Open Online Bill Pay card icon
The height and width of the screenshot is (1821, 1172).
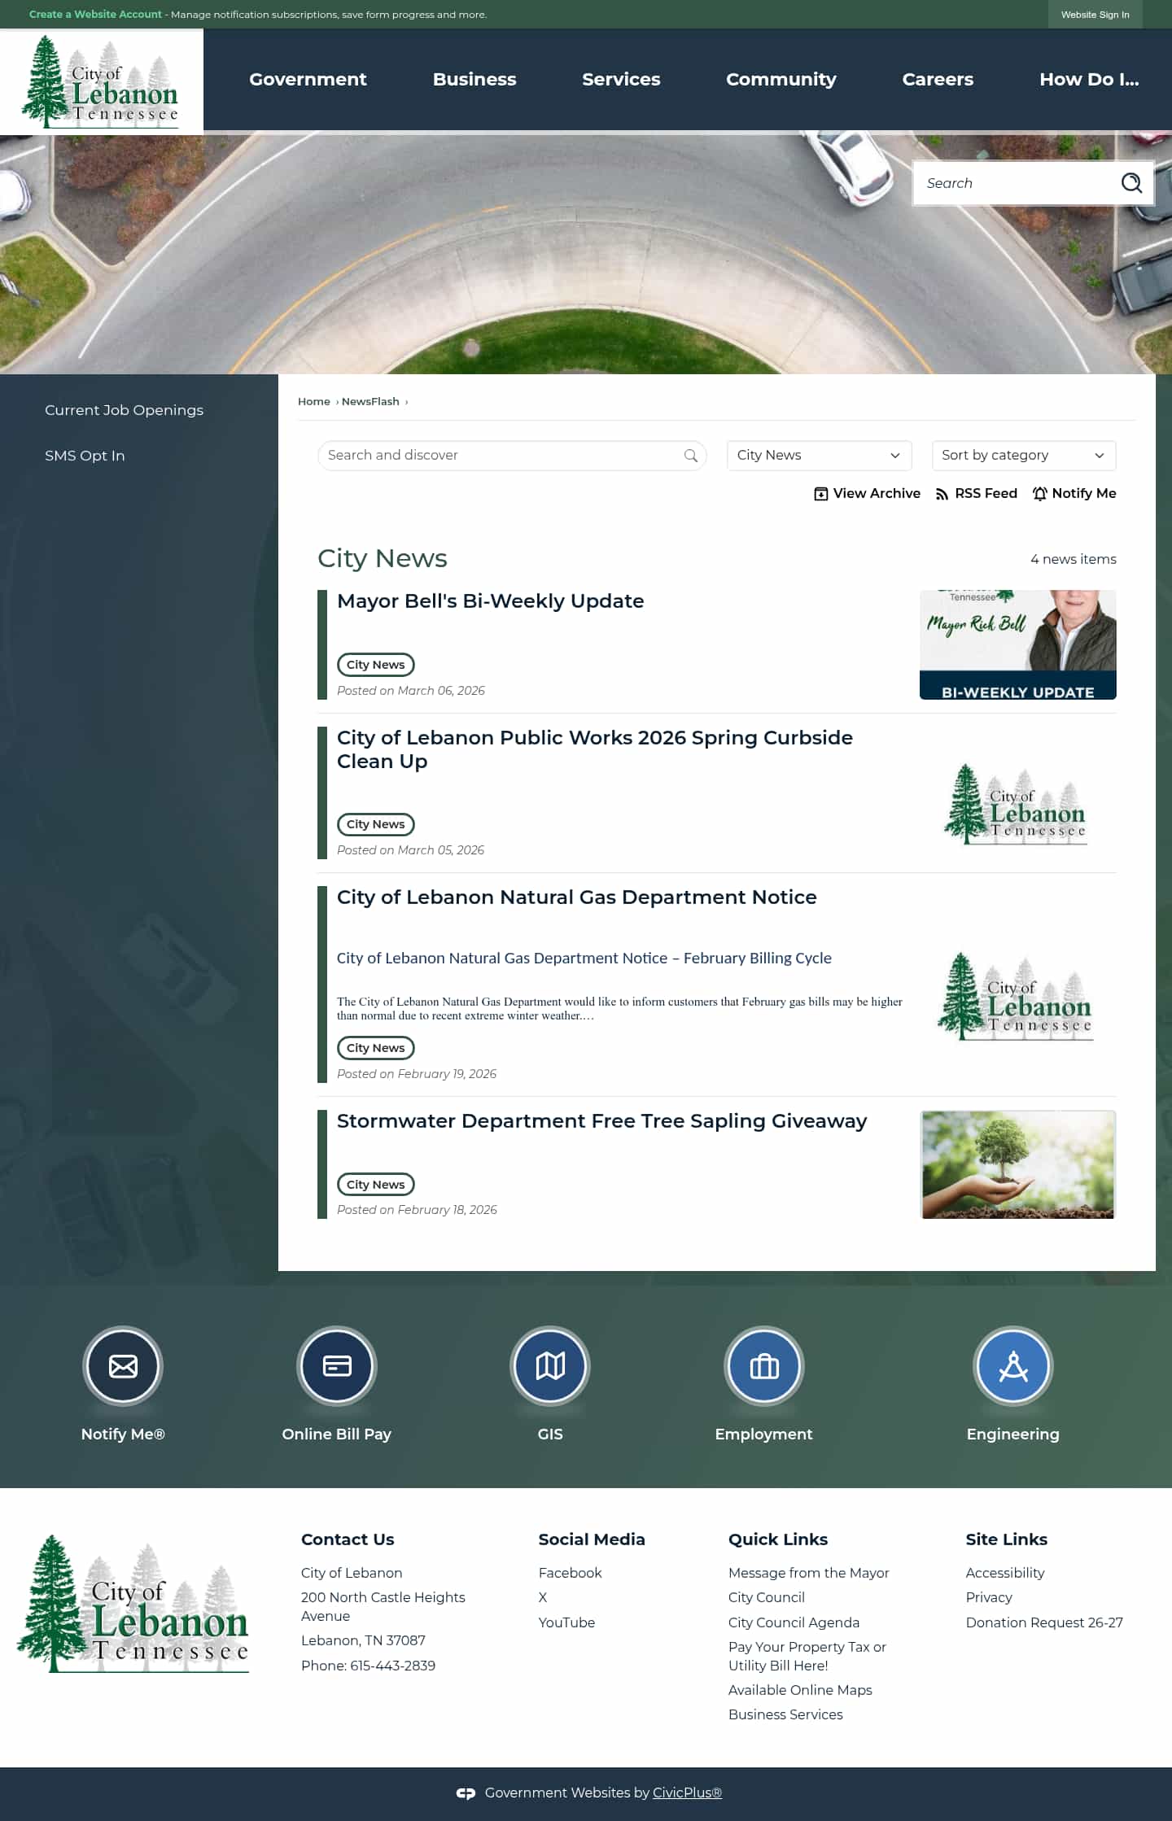[x=337, y=1366]
